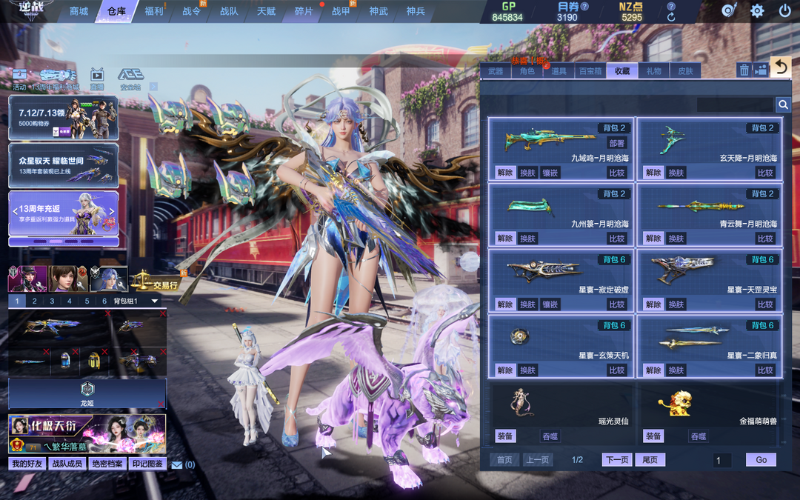This screenshot has height=500, width=800.
Task: Open the 活动 events icon
Action: click(x=19, y=79)
